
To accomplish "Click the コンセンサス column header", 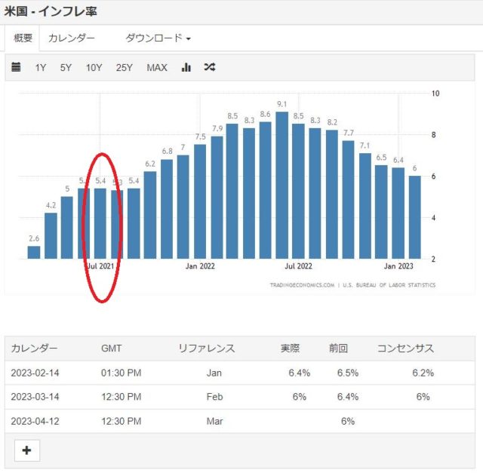I will point(405,349).
